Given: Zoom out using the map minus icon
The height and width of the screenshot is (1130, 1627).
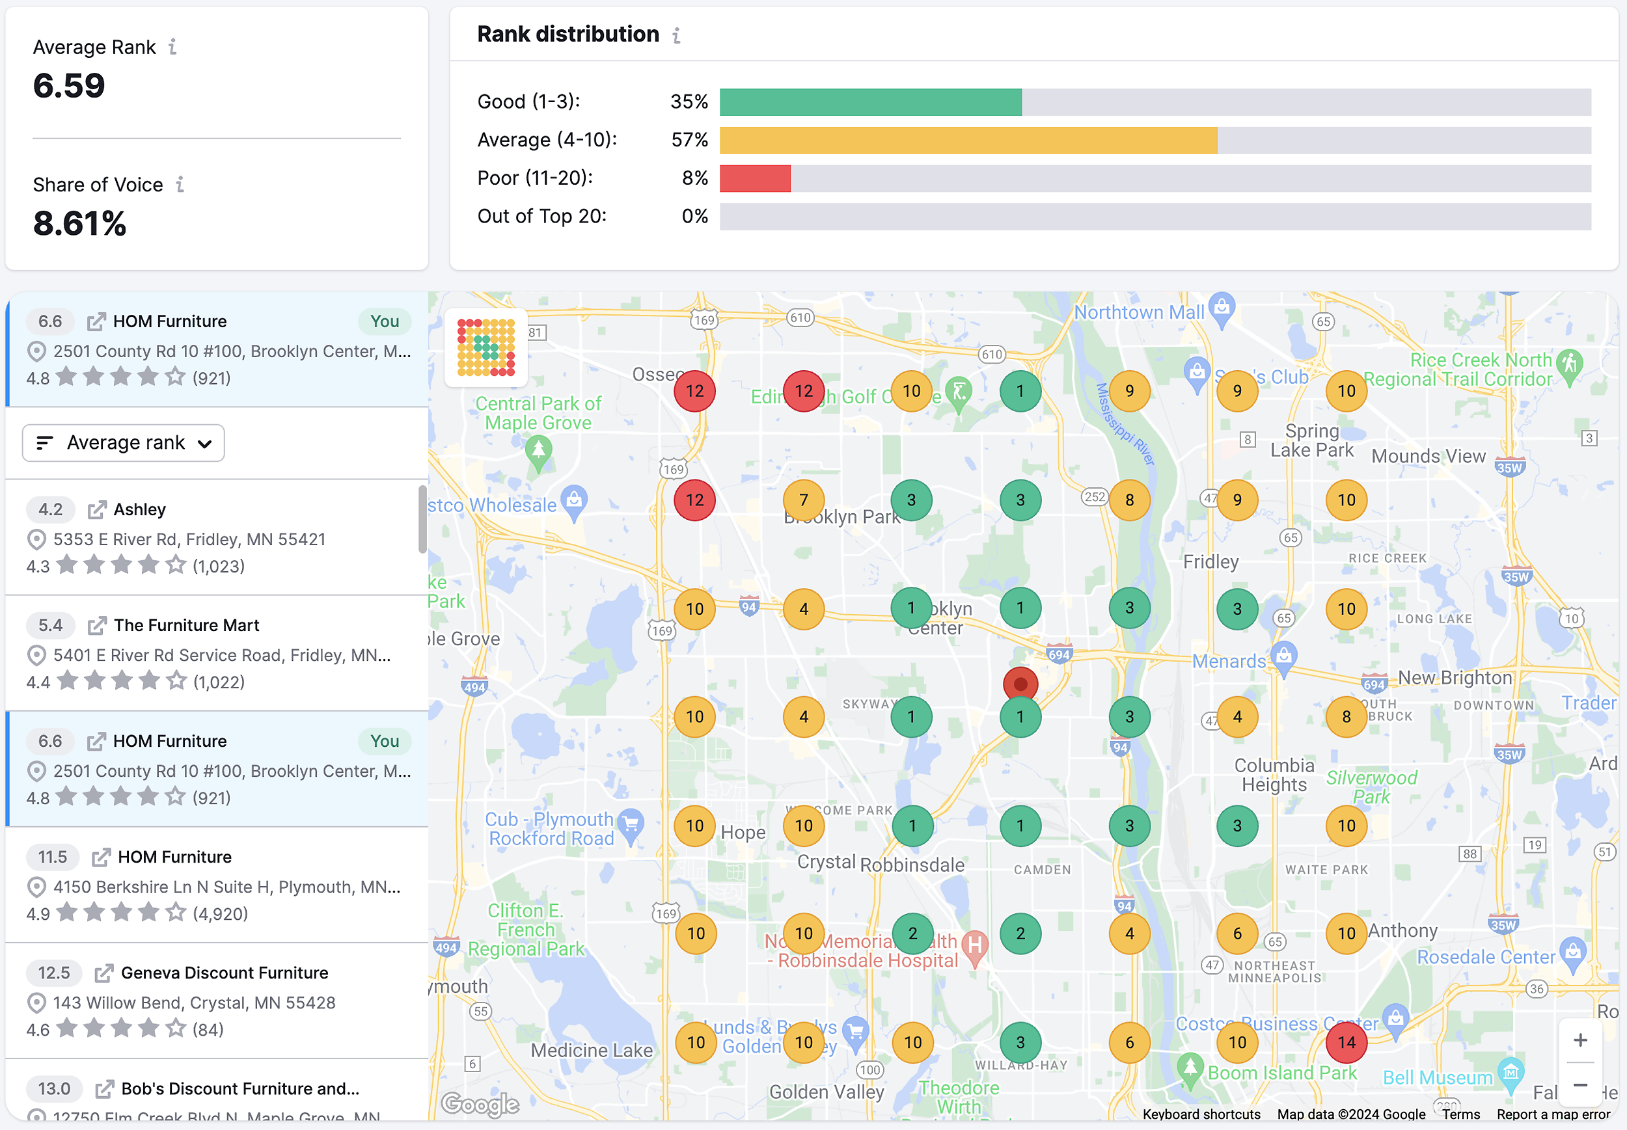Looking at the screenshot, I should (x=1579, y=1085).
